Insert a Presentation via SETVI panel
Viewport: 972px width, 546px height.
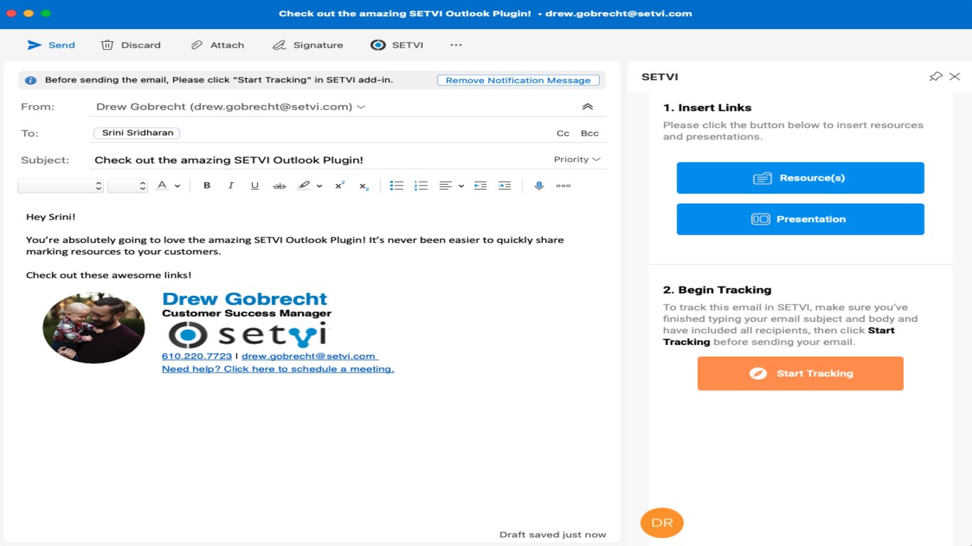[x=801, y=219]
